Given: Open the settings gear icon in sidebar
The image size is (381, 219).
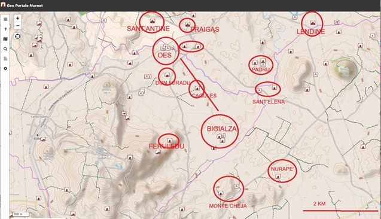Looking at the screenshot, I should click(x=5, y=69).
